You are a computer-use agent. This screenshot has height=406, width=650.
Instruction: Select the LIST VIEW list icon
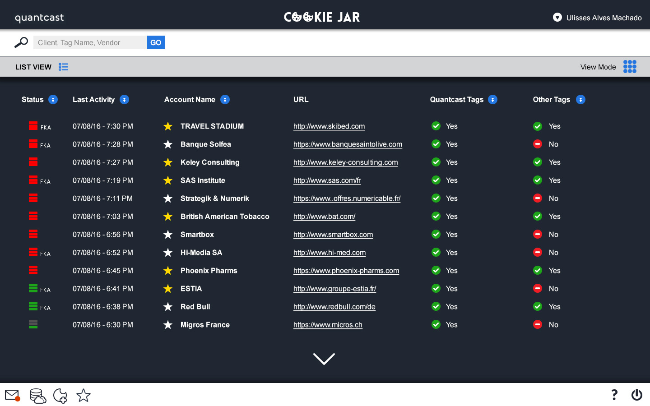click(x=63, y=67)
